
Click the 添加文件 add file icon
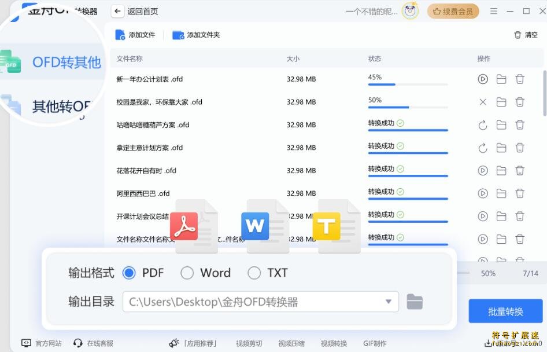121,34
